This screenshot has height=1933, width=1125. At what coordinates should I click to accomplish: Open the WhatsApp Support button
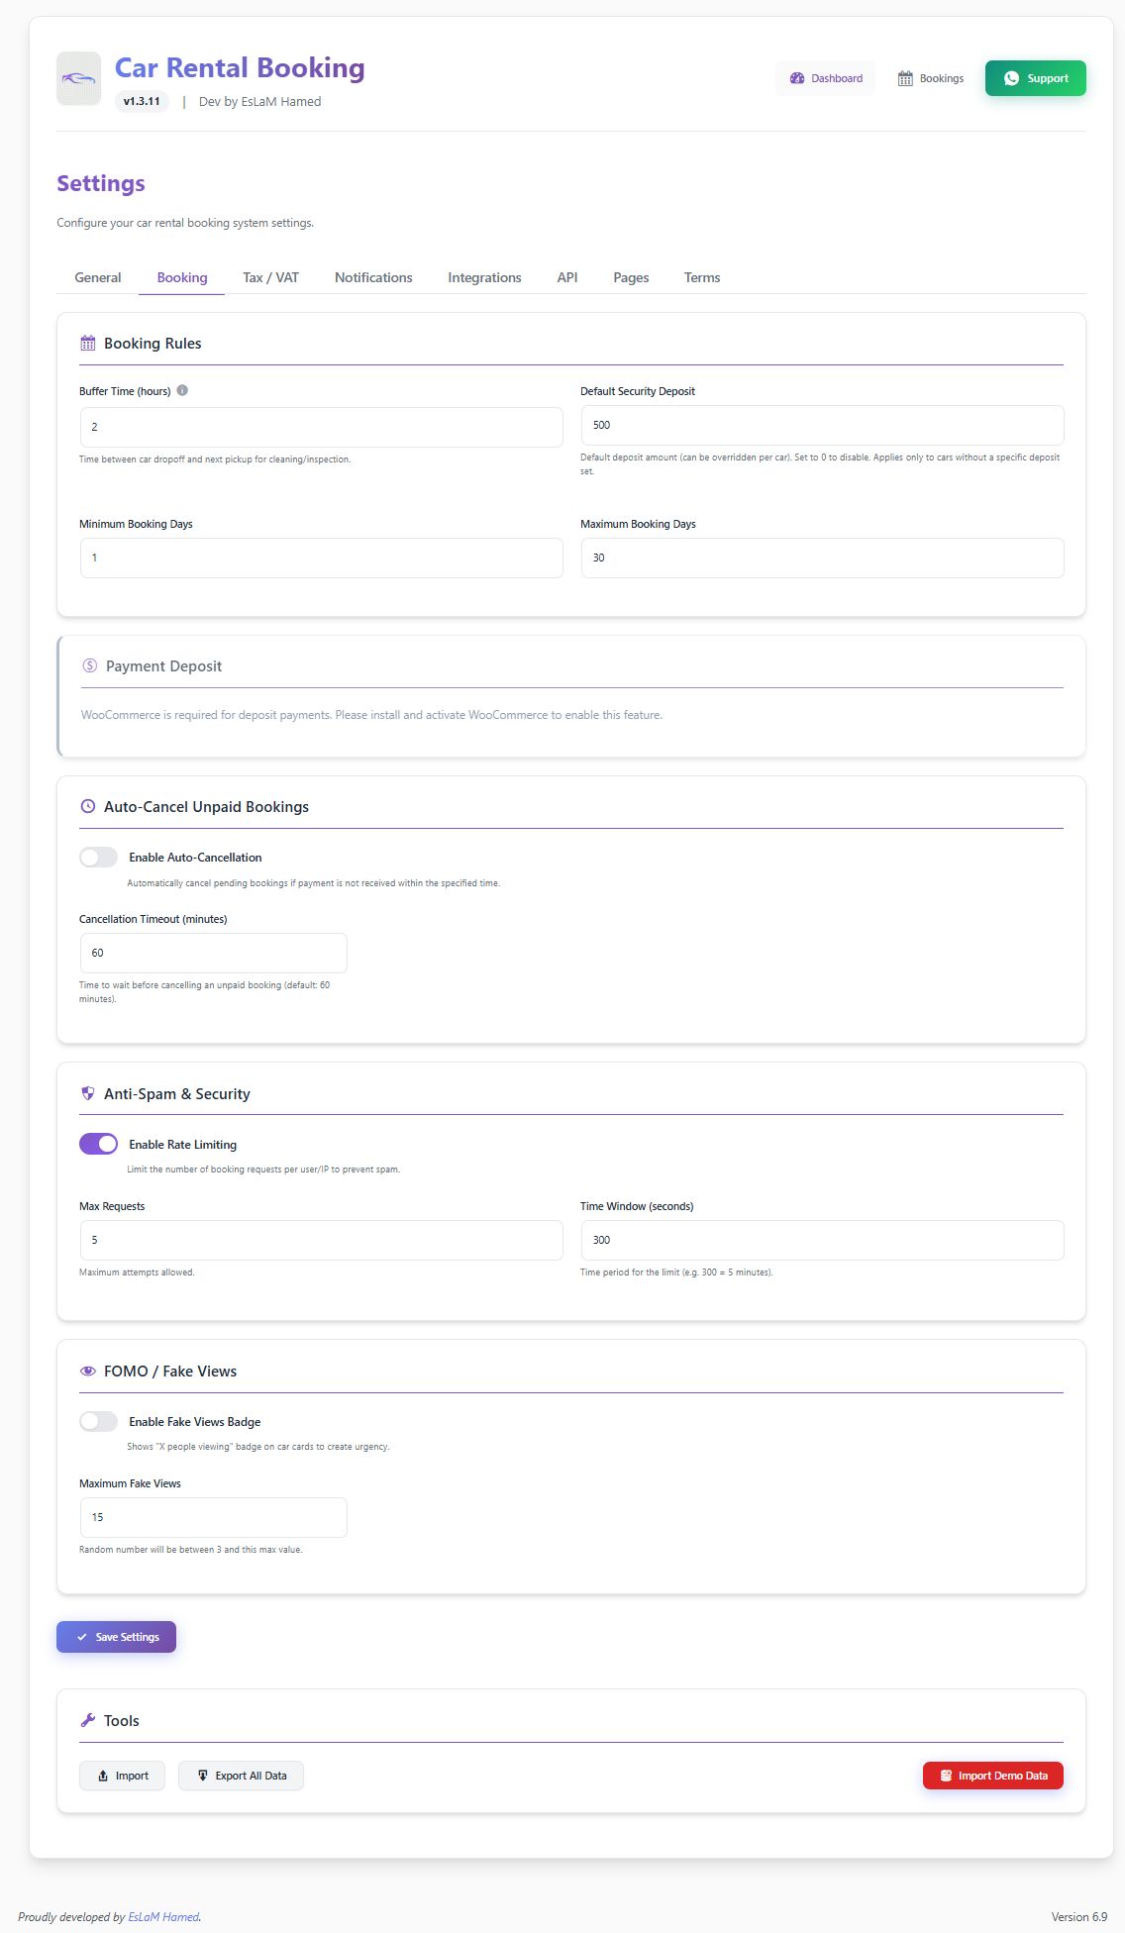1035,78
